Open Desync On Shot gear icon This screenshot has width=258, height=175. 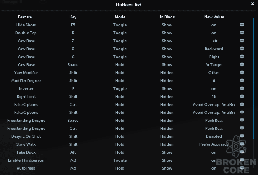[242, 136]
